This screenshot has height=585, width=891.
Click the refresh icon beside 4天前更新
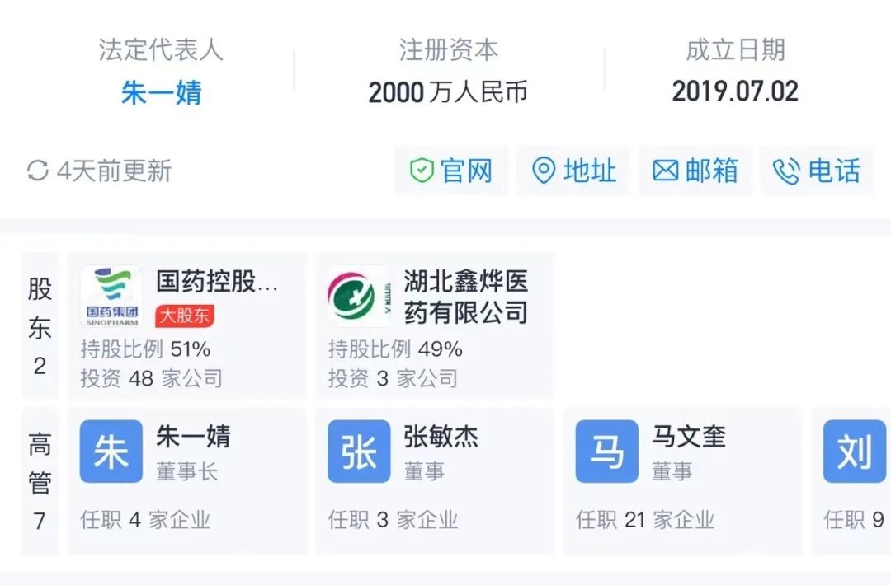coord(37,171)
